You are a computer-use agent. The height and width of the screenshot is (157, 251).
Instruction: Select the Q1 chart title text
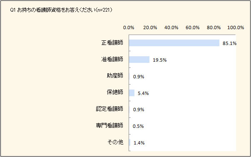[61, 10]
